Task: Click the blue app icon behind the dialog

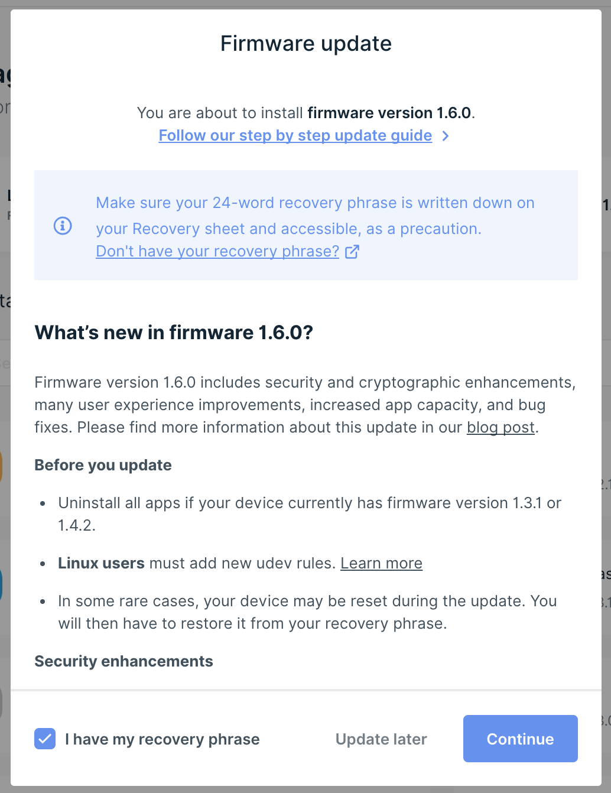Action: (1, 585)
